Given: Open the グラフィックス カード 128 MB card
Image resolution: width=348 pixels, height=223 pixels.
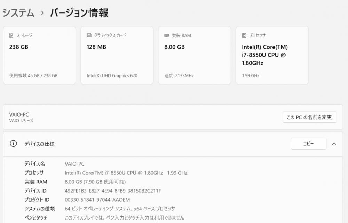Looking at the screenshot, I should point(117,55).
